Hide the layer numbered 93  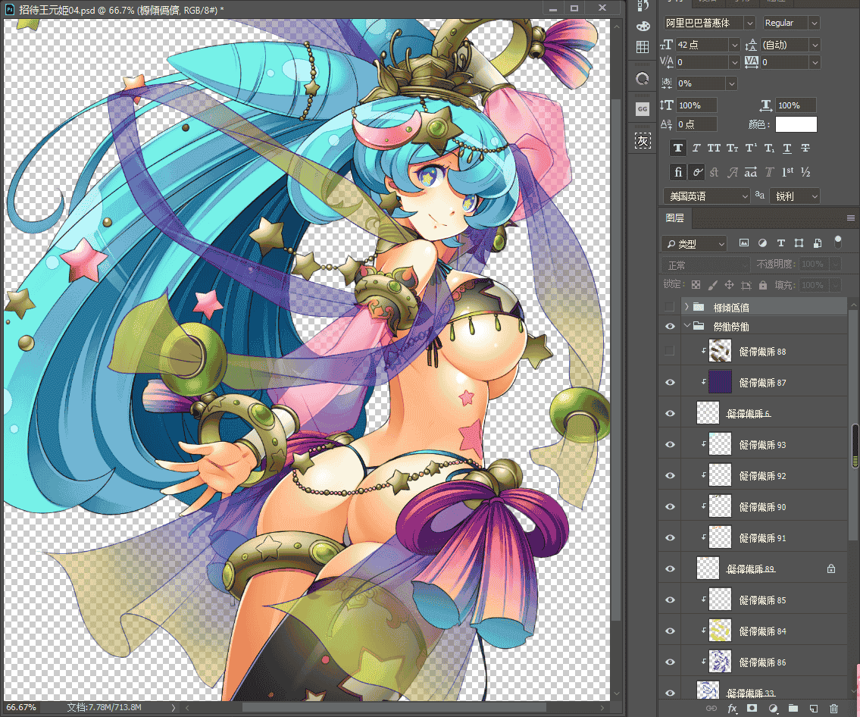[x=670, y=444]
